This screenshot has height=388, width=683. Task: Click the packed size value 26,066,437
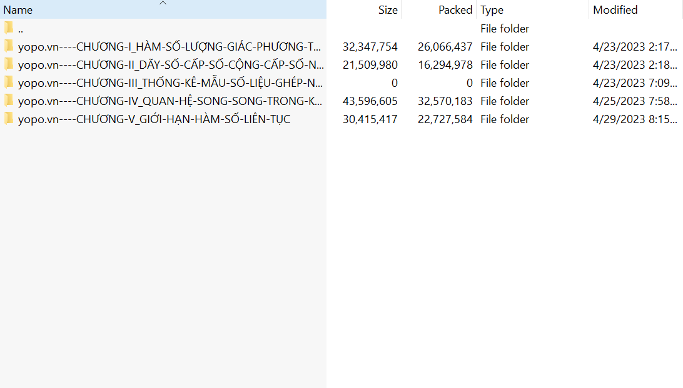click(x=445, y=47)
